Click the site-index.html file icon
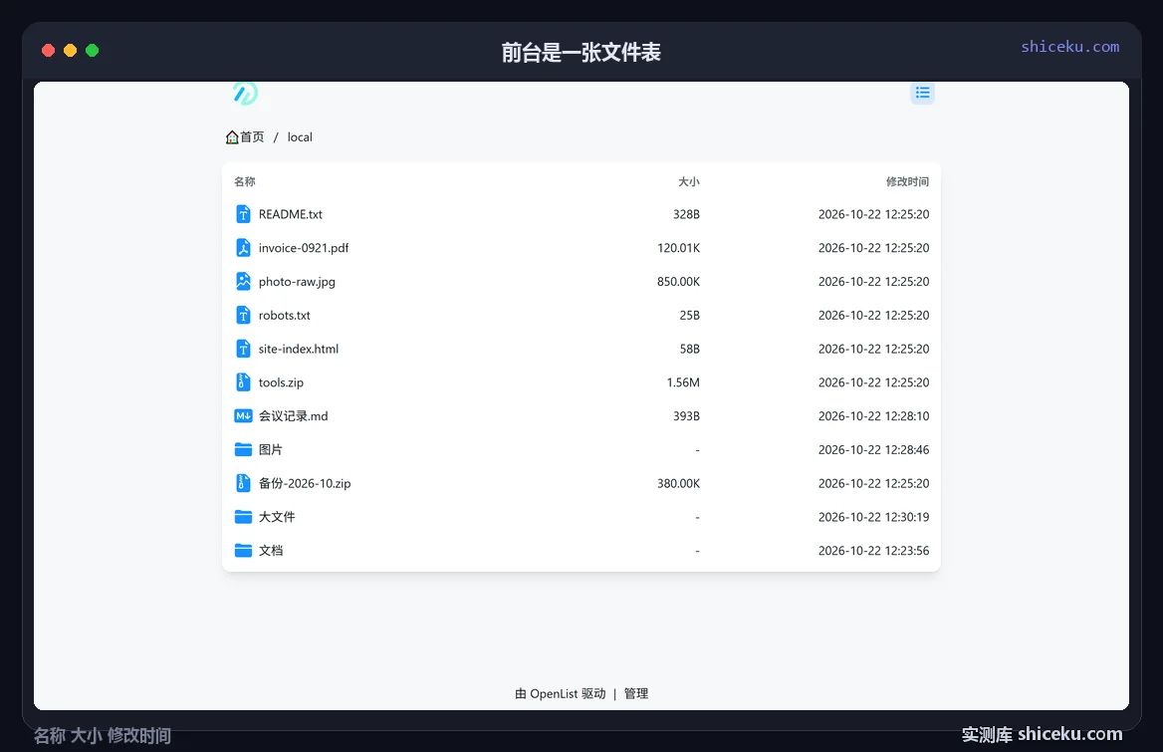The width and height of the screenshot is (1163, 752). click(243, 349)
